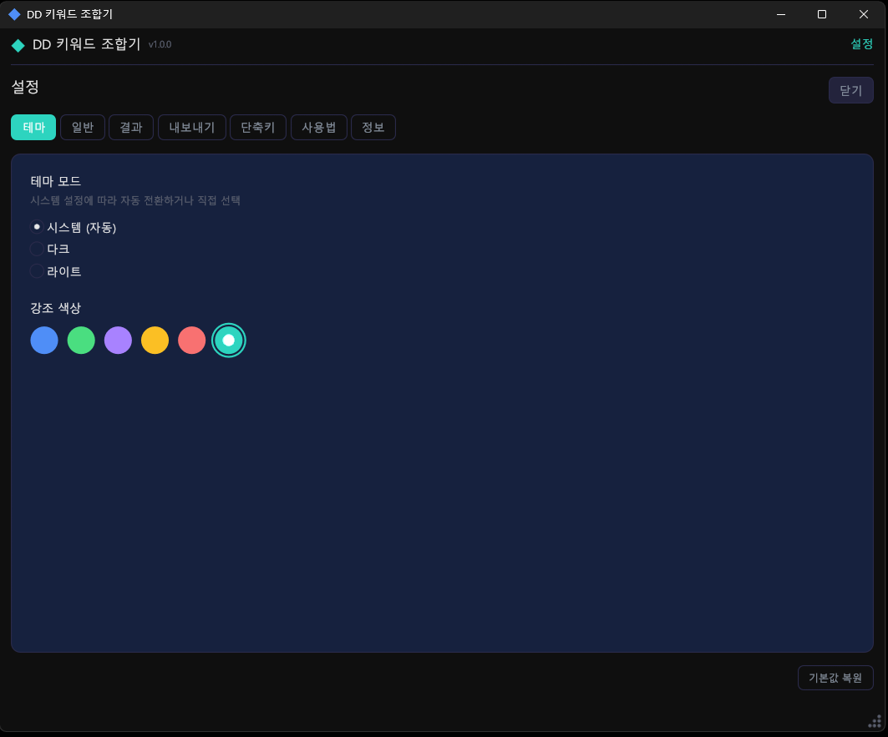Click the 기본값 복원 button
Screen dimensions: 888x737
click(x=835, y=678)
